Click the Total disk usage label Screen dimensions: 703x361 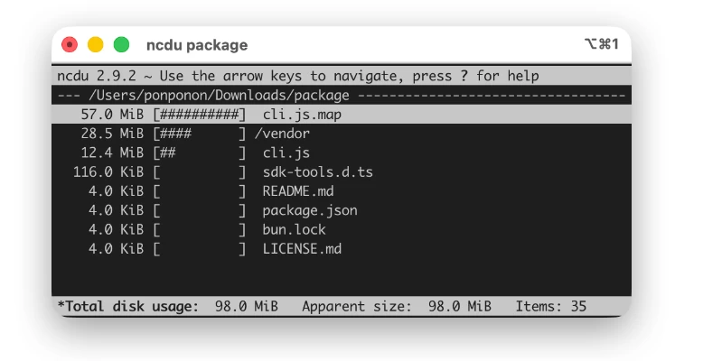click(x=128, y=306)
